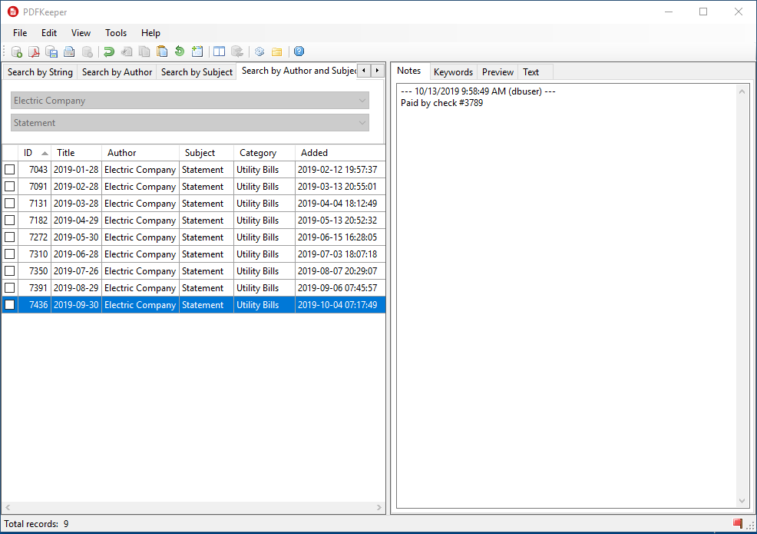Click the horizontal scrollbar right arrow under list

(379, 507)
